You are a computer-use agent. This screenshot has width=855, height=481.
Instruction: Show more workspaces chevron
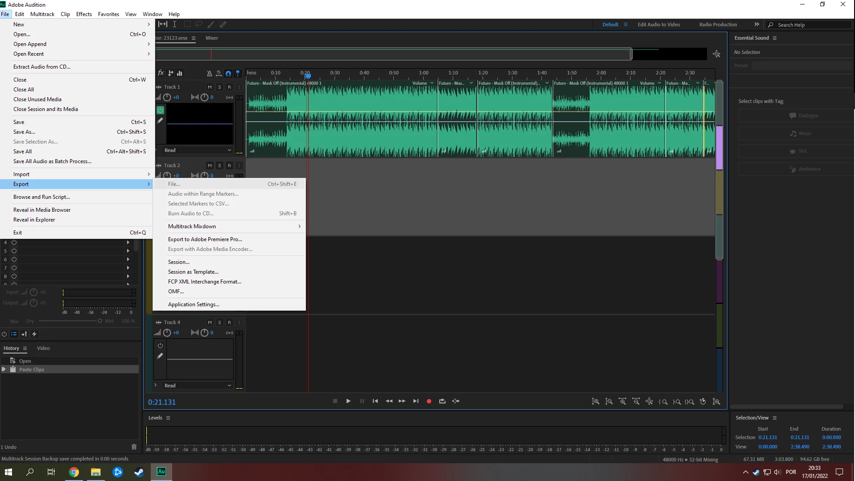756,25
